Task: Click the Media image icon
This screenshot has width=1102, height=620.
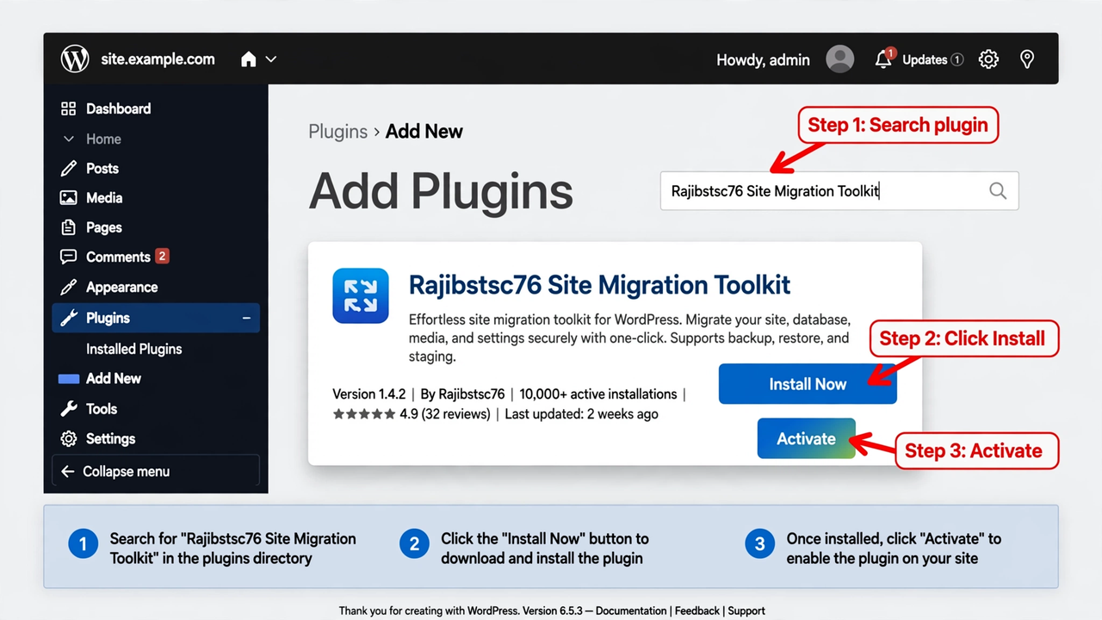Action: [x=68, y=198]
